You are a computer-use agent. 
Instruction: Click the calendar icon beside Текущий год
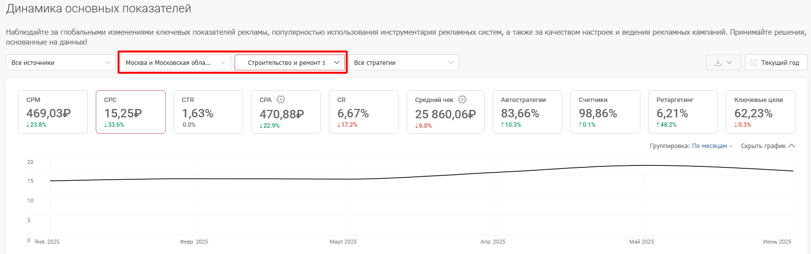(x=754, y=62)
